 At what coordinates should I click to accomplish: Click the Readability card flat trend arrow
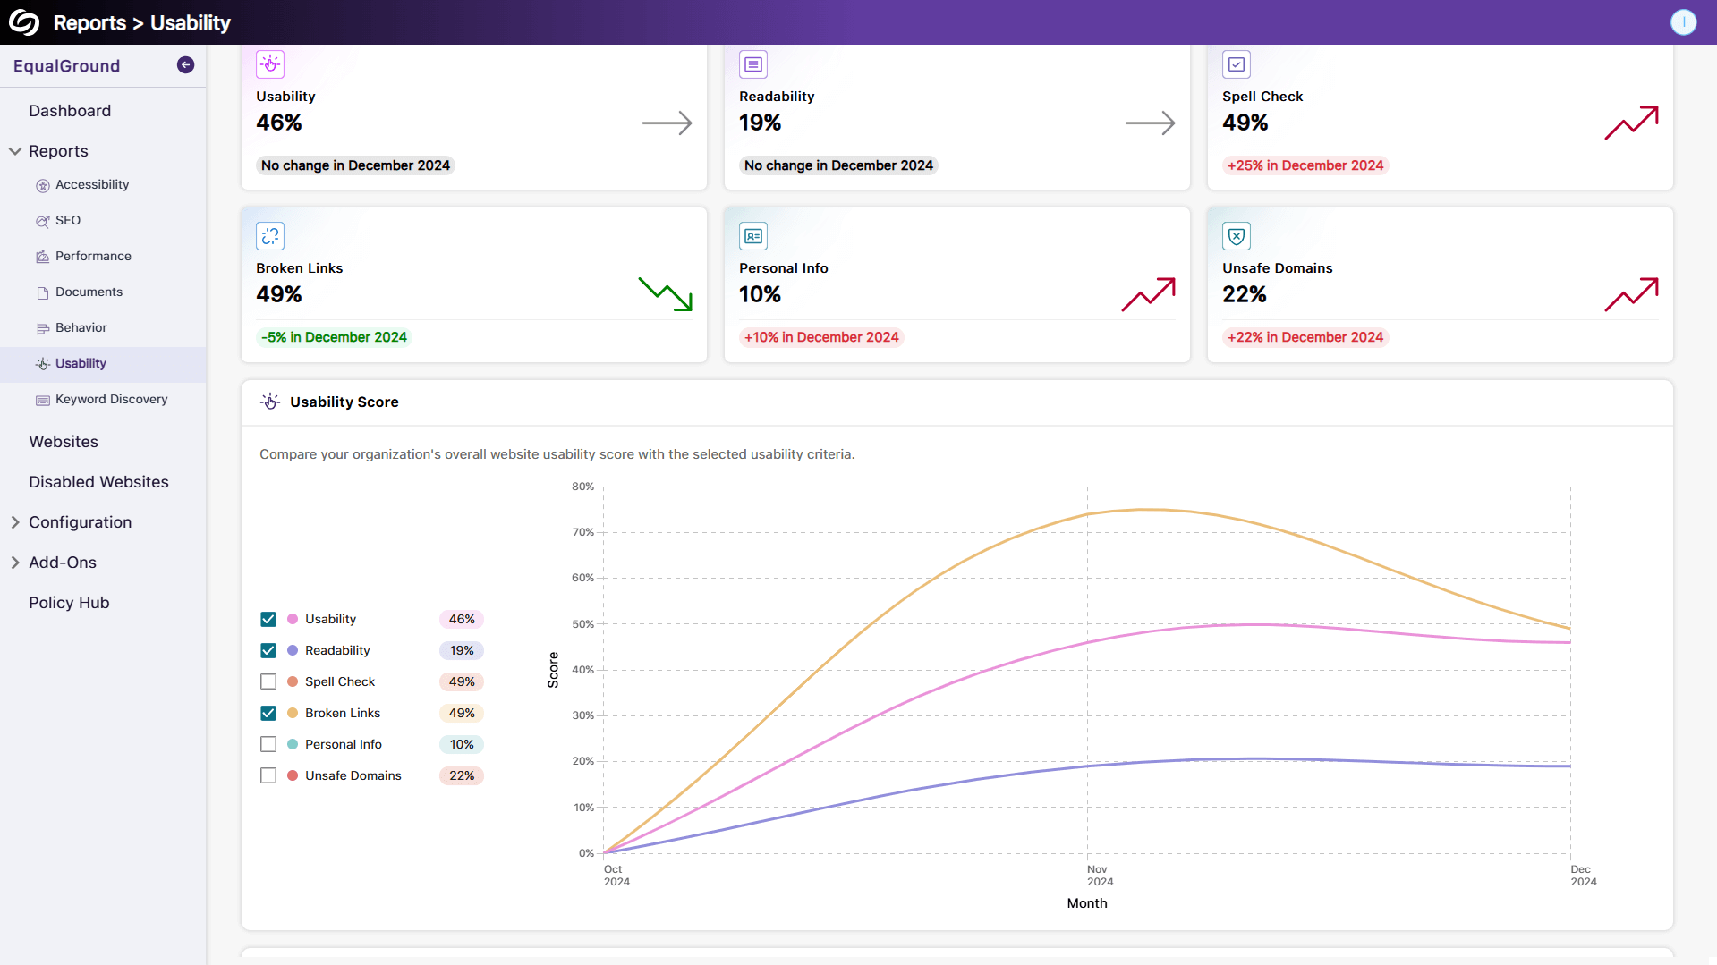click(x=1151, y=123)
